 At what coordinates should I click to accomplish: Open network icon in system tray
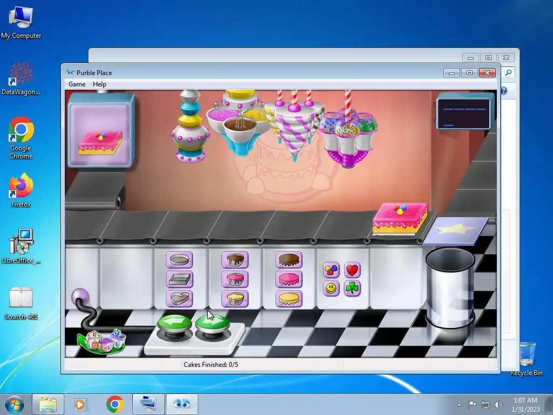click(485, 405)
